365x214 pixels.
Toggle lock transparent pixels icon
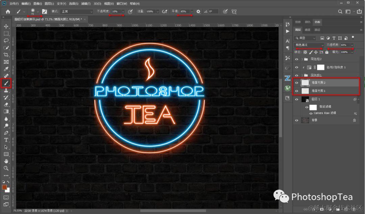click(x=305, y=52)
